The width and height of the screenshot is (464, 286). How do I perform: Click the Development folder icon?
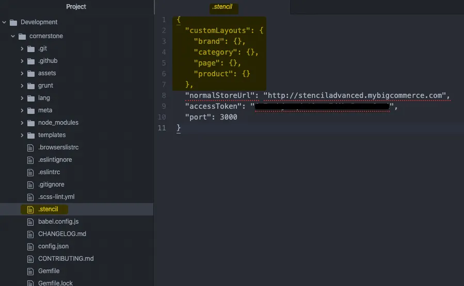point(13,23)
